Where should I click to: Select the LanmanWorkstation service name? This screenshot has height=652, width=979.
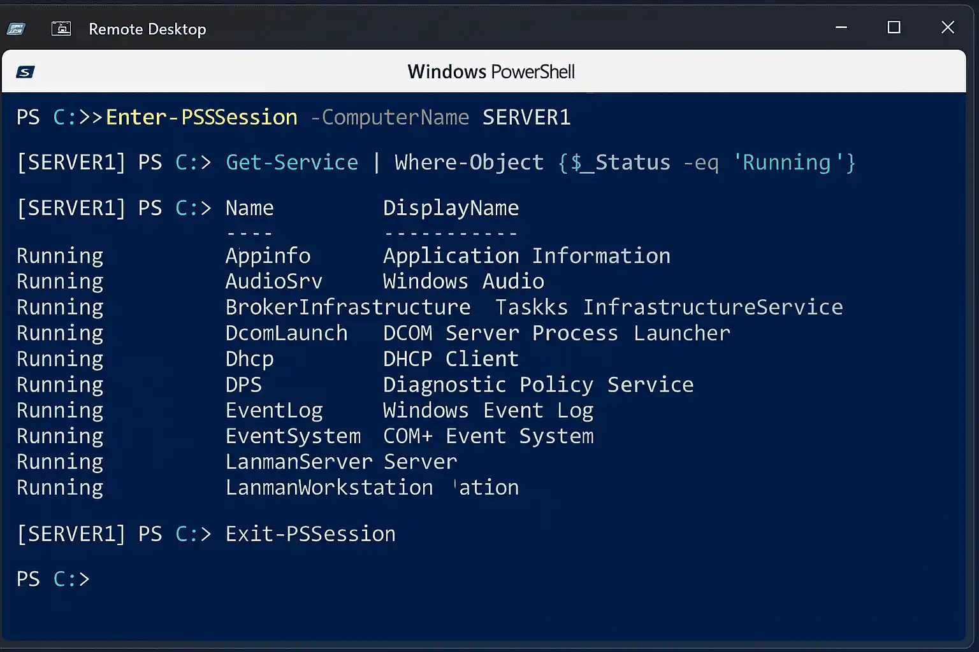click(x=329, y=488)
